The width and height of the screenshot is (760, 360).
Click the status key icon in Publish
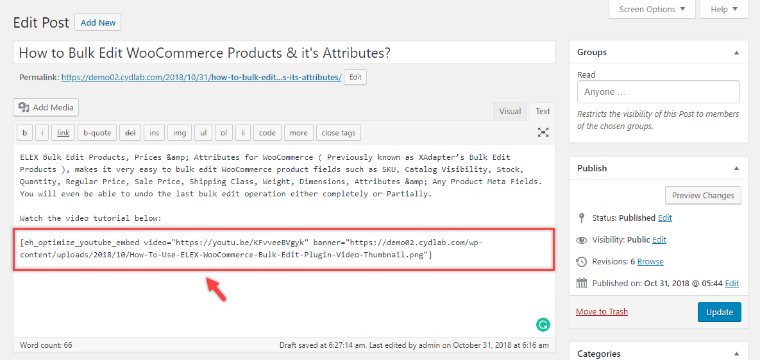(x=582, y=218)
